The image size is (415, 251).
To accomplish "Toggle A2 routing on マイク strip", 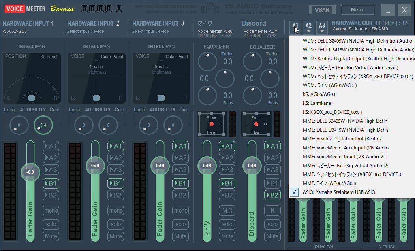I will pyautogui.click(x=227, y=158).
